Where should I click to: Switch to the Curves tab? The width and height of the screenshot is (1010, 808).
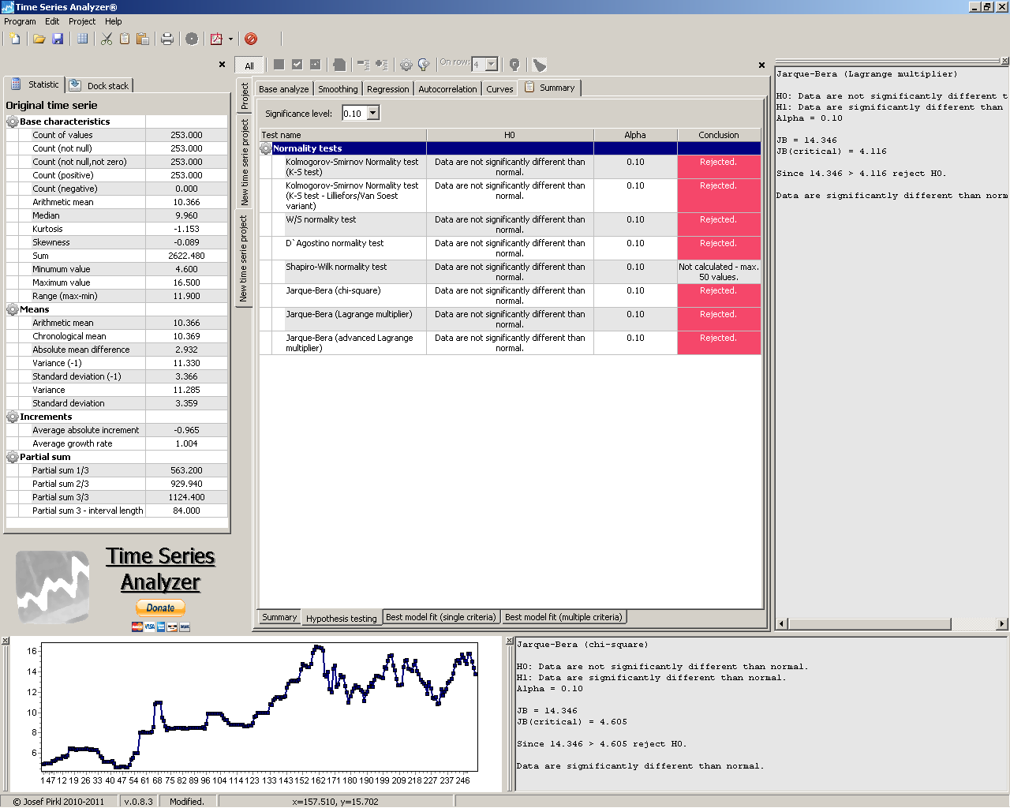(x=499, y=89)
